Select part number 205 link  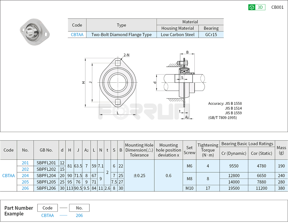coord(25,182)
